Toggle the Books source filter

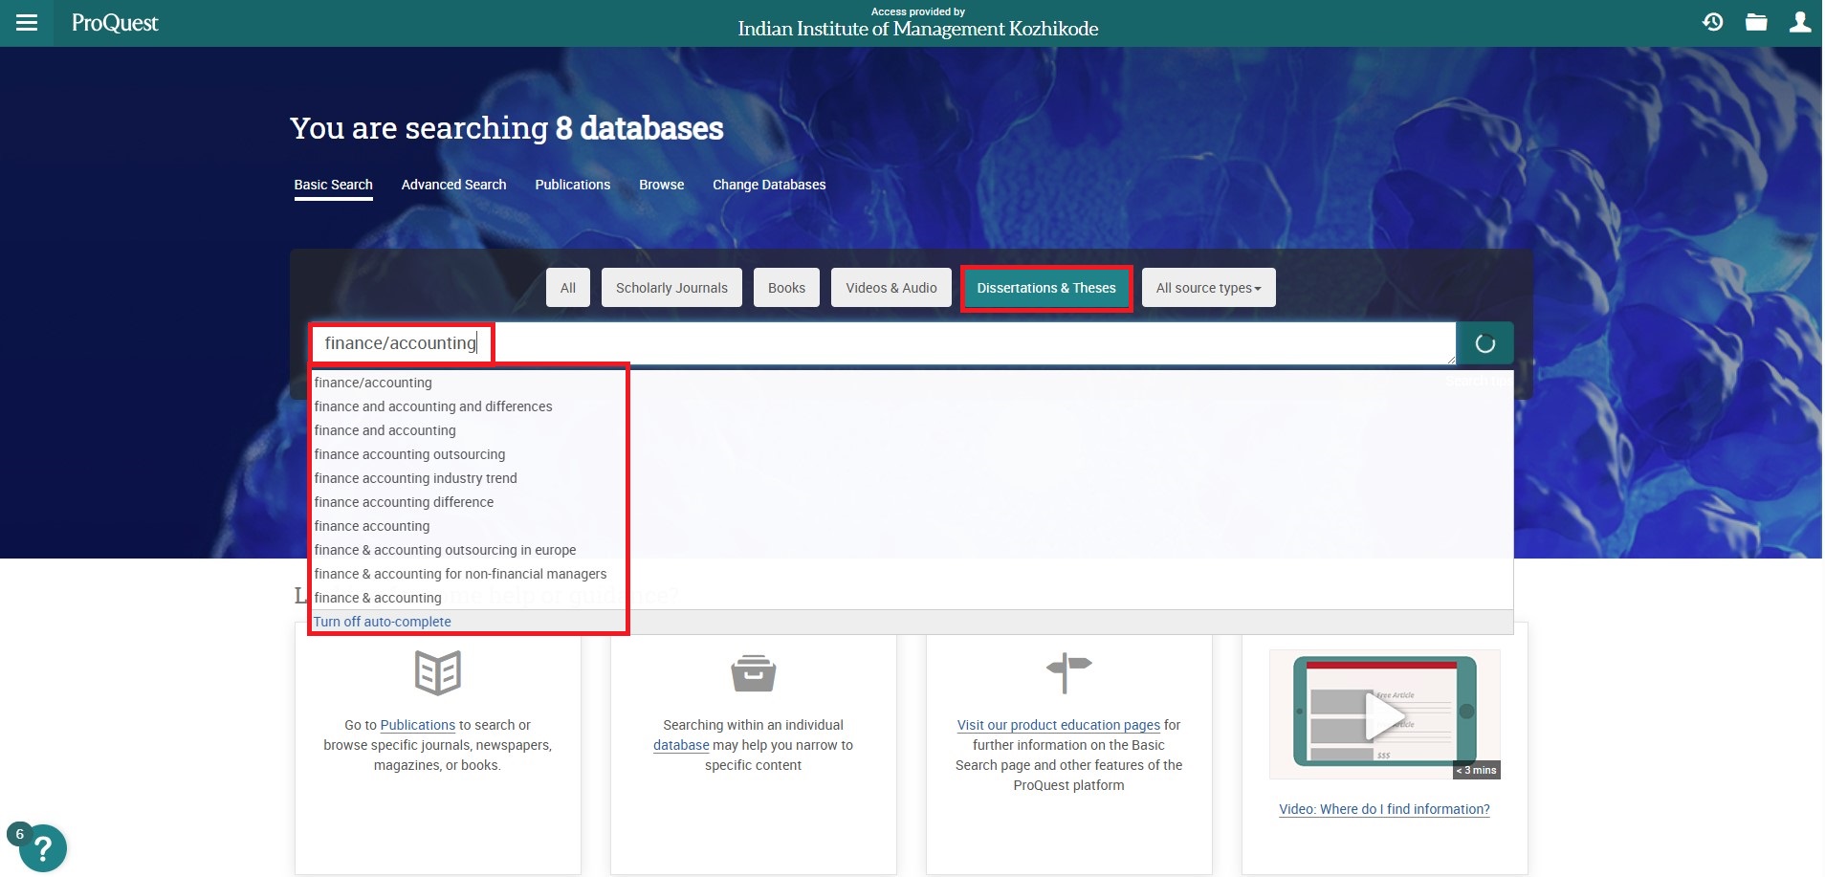point(786,288)
